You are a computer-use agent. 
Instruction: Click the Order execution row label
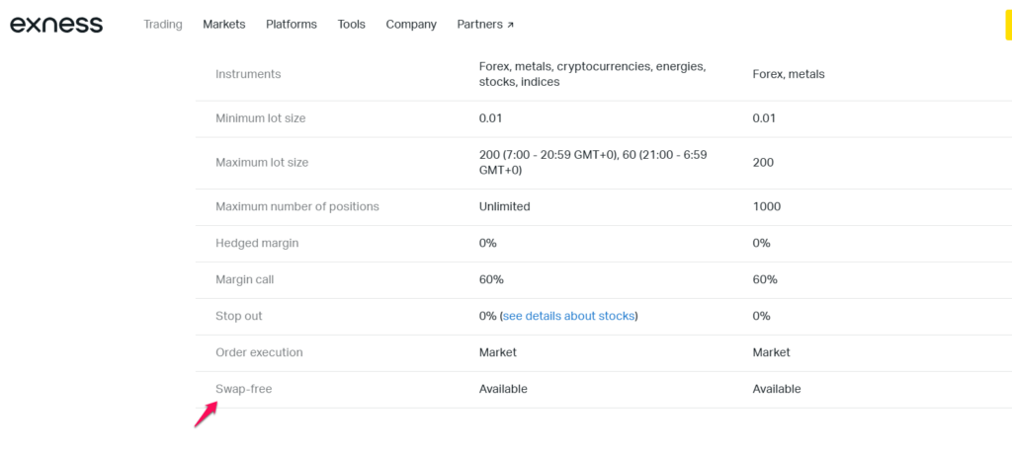pyautogui.click(x=259, y=352)
